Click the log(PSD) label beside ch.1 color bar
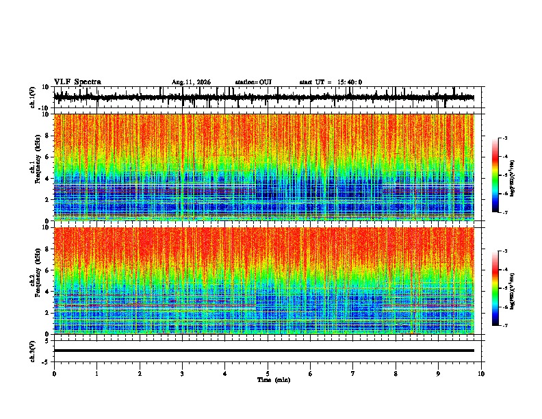Viewport: 542px width, 419px height. click(512, 178)
